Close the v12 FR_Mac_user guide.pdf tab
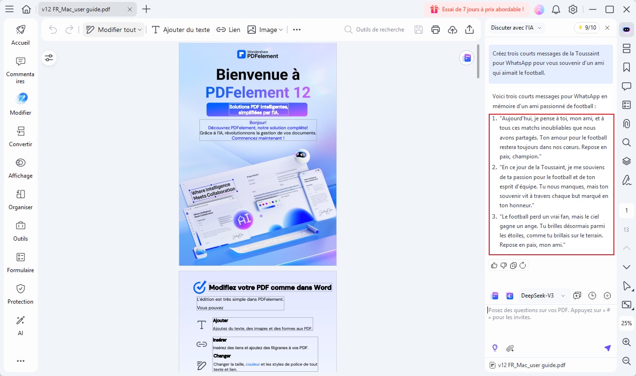 click(x=130, y=9)
